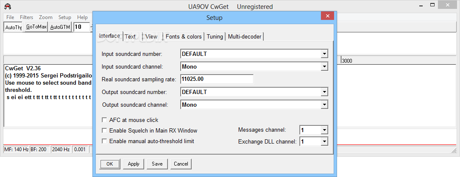This screenshot has height=177, width=460.
Task: Click the GoToMax toolbar button
Action: click(x=36, y=27)
